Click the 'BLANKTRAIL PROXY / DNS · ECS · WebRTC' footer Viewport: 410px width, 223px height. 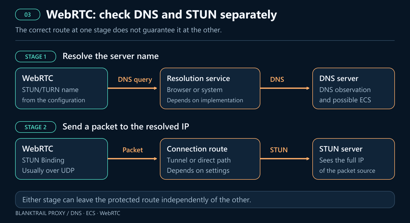(68, 213)
